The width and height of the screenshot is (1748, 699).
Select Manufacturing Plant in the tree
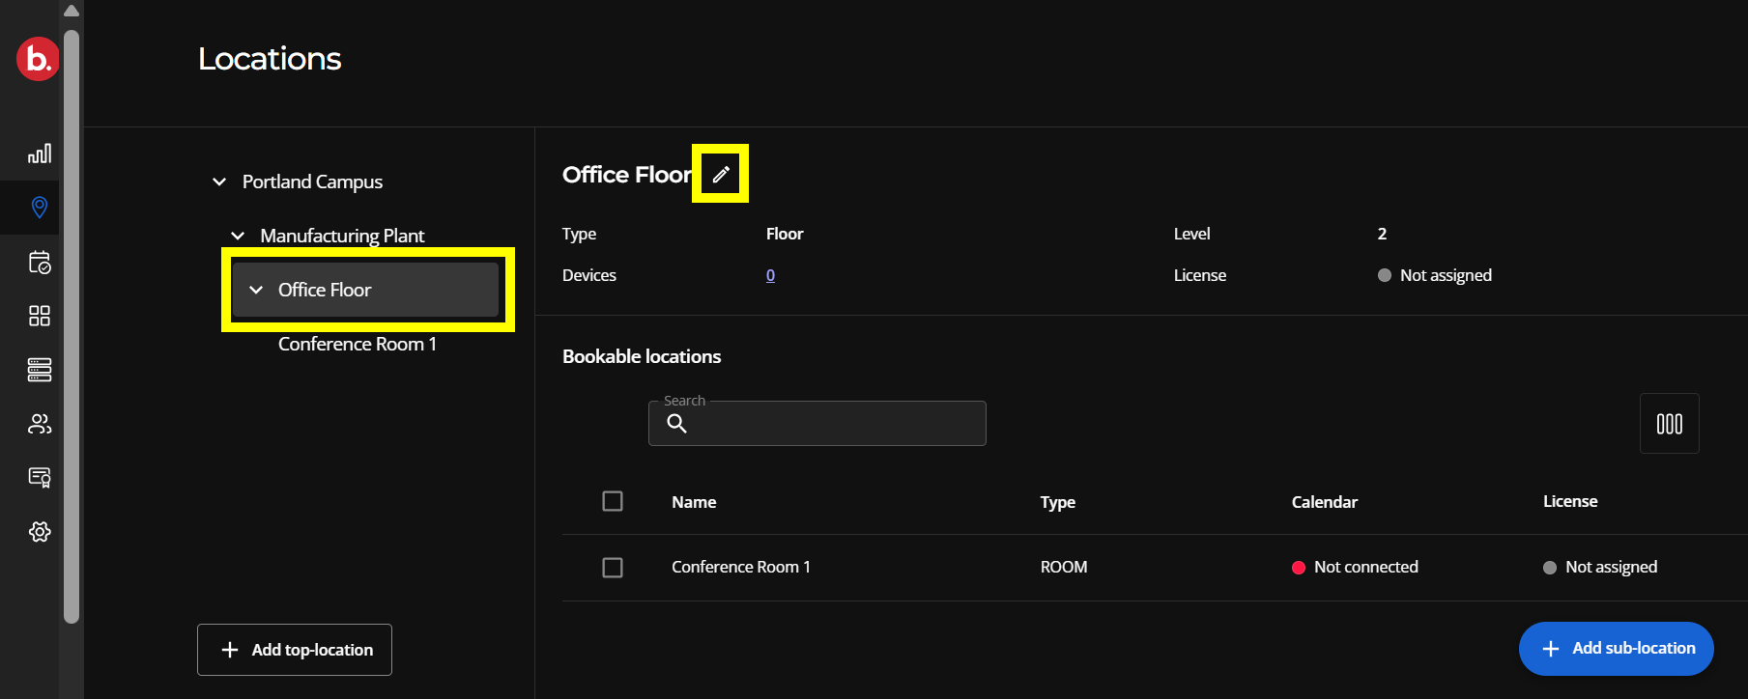342,236
